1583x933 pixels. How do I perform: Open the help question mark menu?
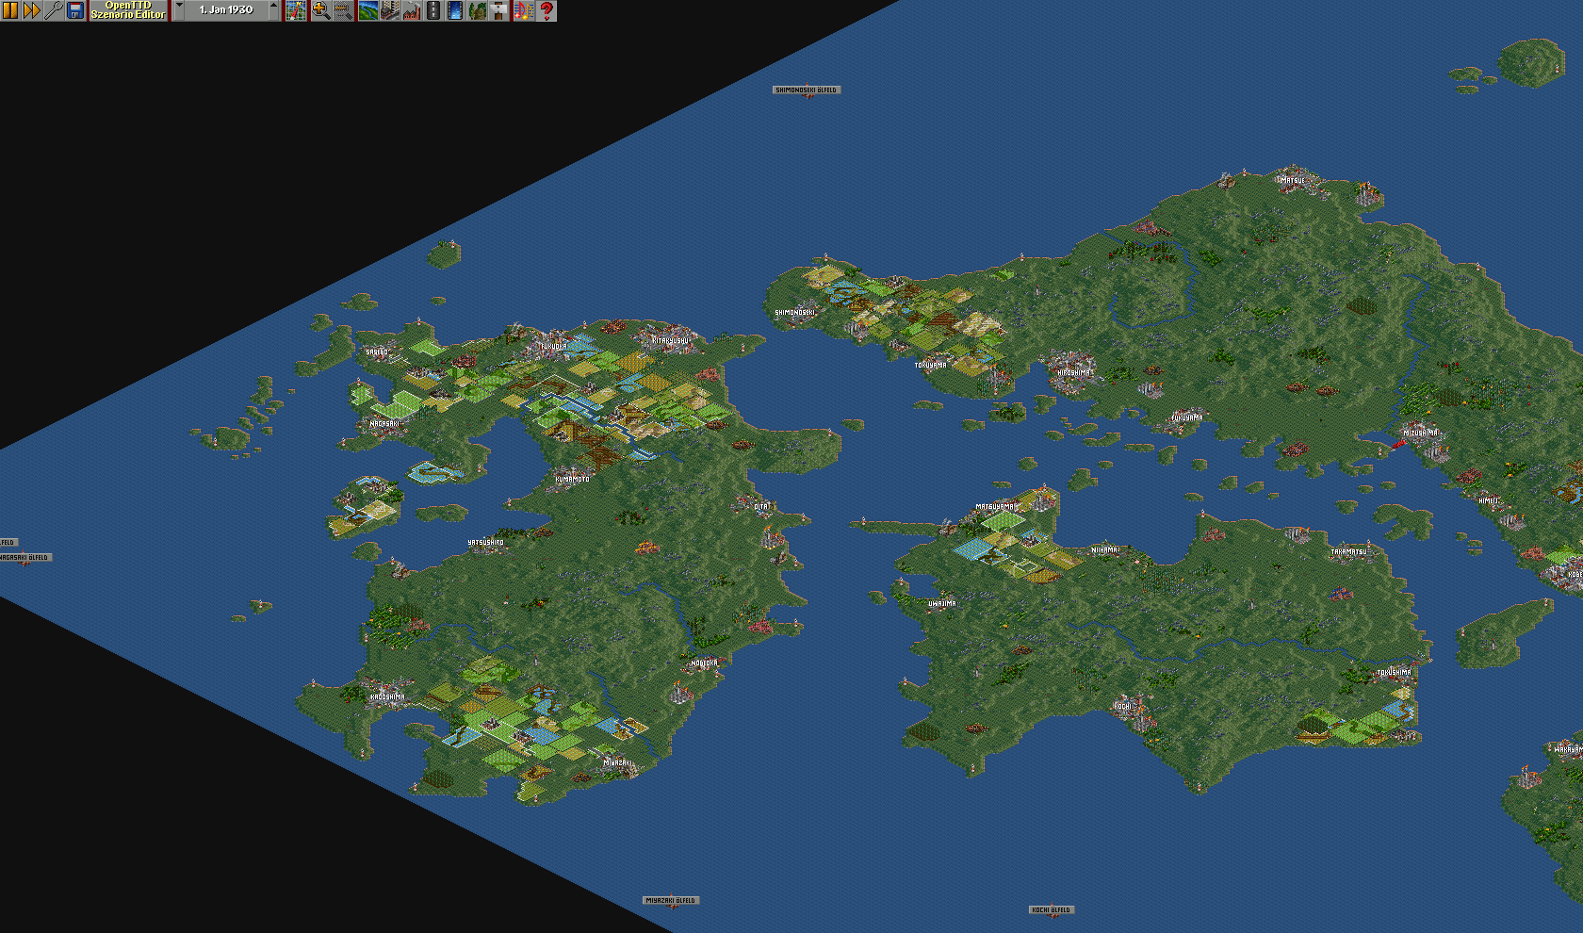(x=546, y=10)
